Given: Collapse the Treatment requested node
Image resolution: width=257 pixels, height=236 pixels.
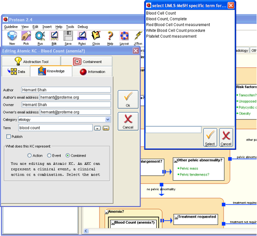Looking at the screenshot, I should (175, 218).
